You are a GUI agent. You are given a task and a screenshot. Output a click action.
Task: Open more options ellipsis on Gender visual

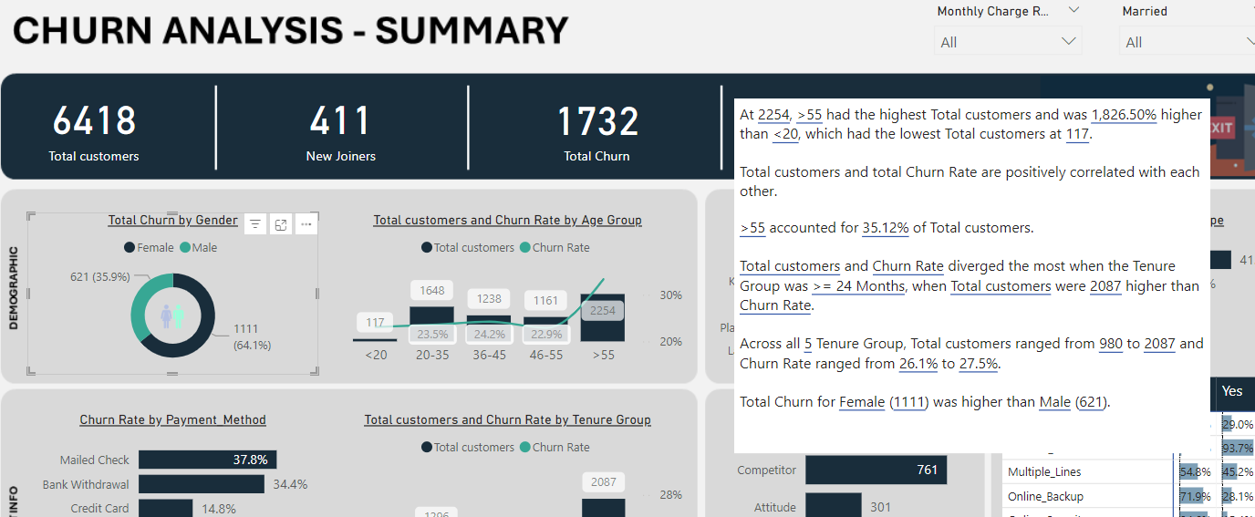pos(306,224)
